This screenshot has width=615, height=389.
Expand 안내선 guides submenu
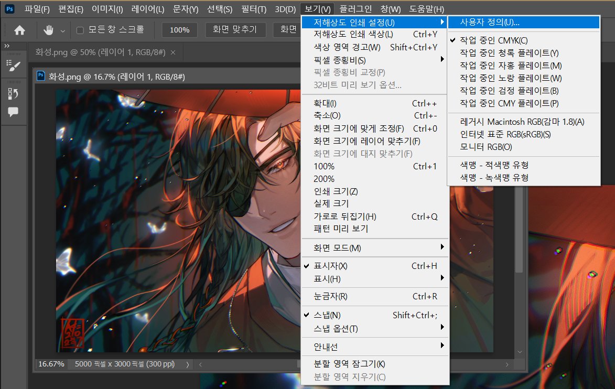374,346
